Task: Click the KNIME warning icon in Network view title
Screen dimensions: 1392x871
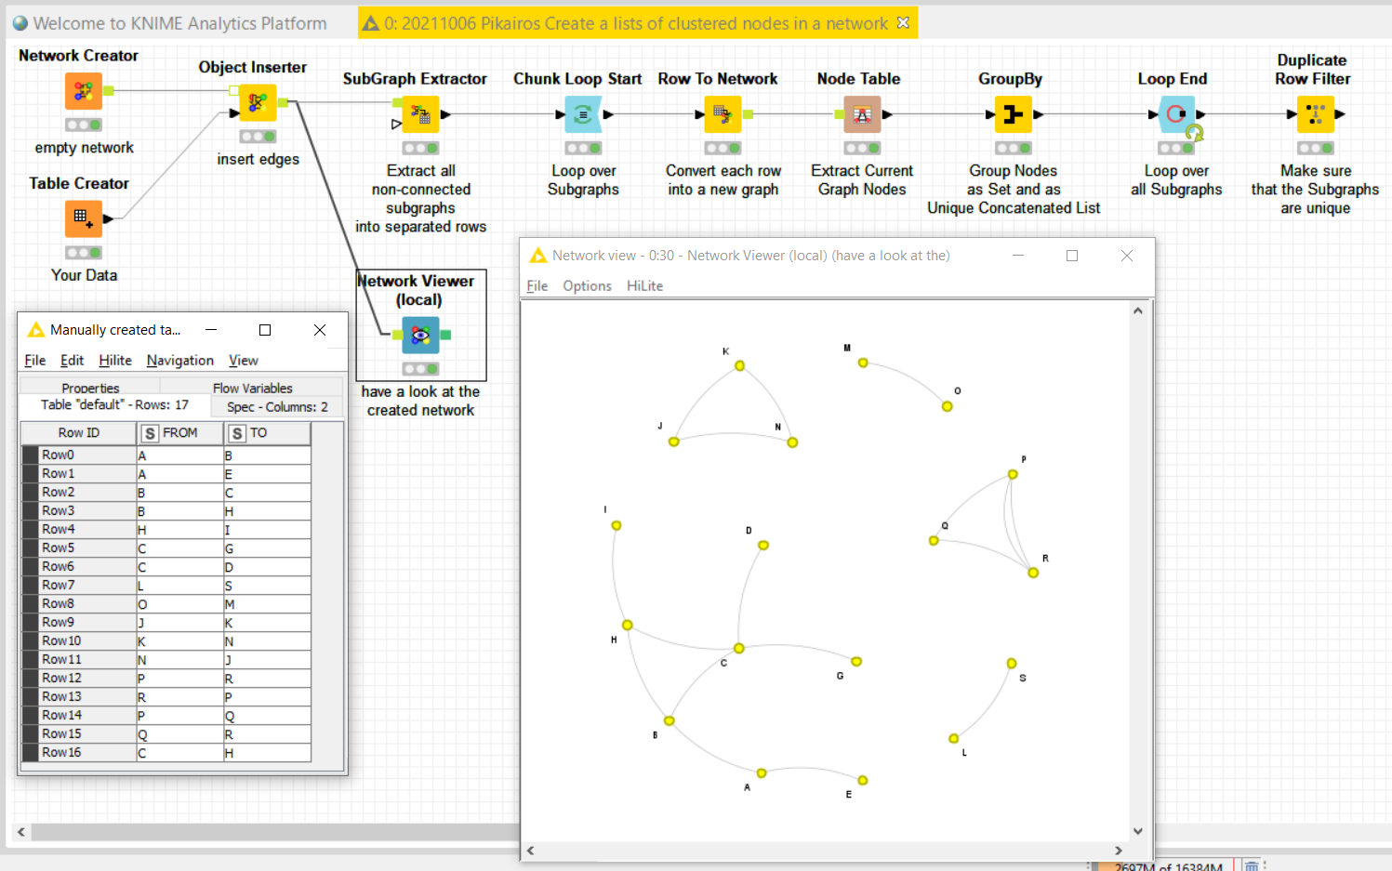Action: click(537, 256)
